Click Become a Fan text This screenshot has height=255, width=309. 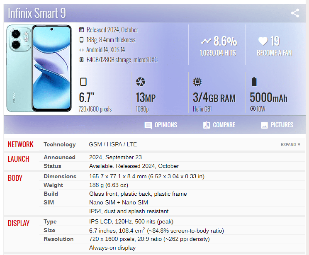coord(274,53)
